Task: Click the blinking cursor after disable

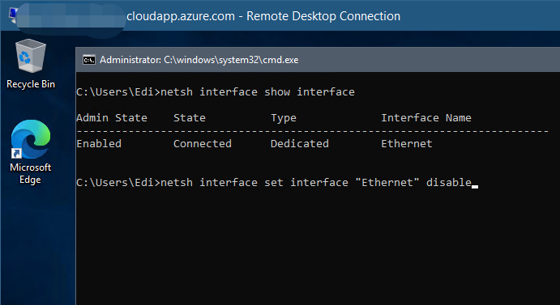Action: (x=475, y=187)
